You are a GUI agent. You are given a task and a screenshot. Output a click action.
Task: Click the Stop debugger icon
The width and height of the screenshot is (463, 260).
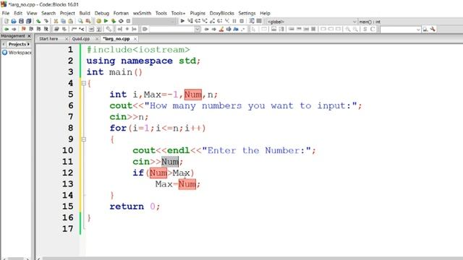click(x=242, y=21)
